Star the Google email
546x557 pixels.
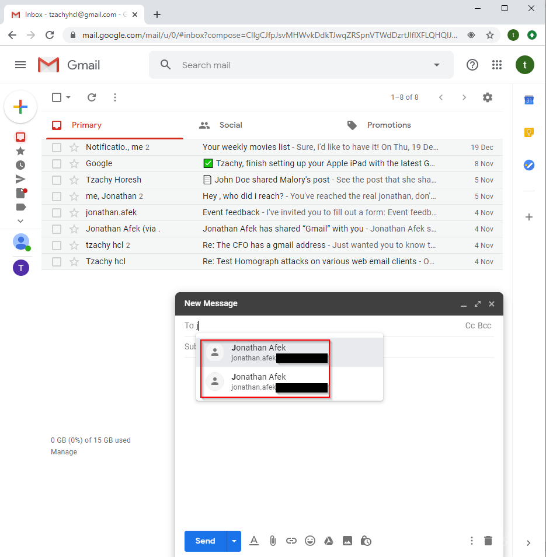74,163
